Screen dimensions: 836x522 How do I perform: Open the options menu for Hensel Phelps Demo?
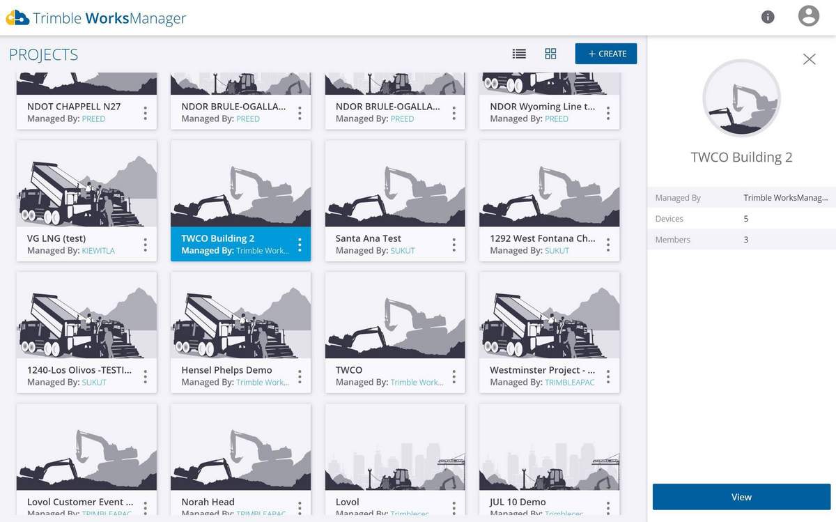point(299,376)
